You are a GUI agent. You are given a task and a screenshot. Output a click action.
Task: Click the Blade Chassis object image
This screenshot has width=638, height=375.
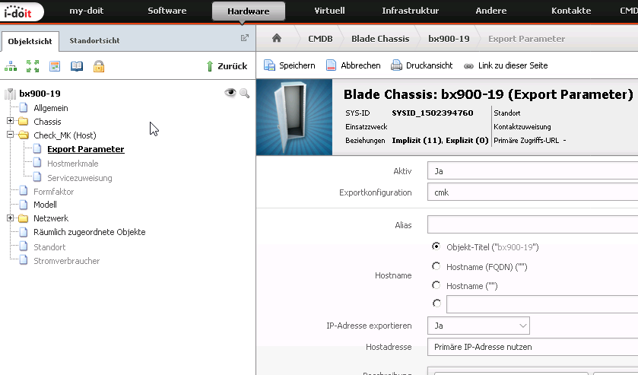pos(294,117)
